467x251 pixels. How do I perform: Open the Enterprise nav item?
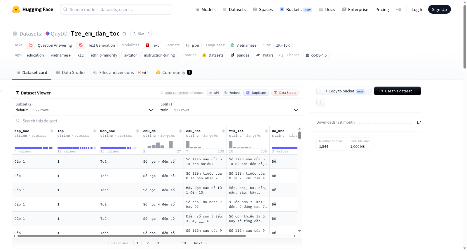pos(355,9)
